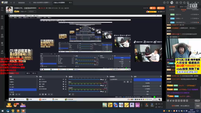201x113 pixels.
Task: Add a transition with plus icon
Action: [x=124, y=82]
